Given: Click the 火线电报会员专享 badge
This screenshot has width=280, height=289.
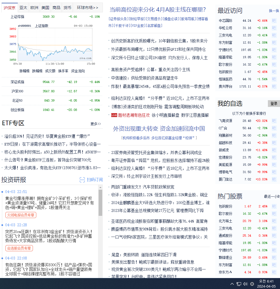Looking at the screenshot, I should click(x=21, y=215).
